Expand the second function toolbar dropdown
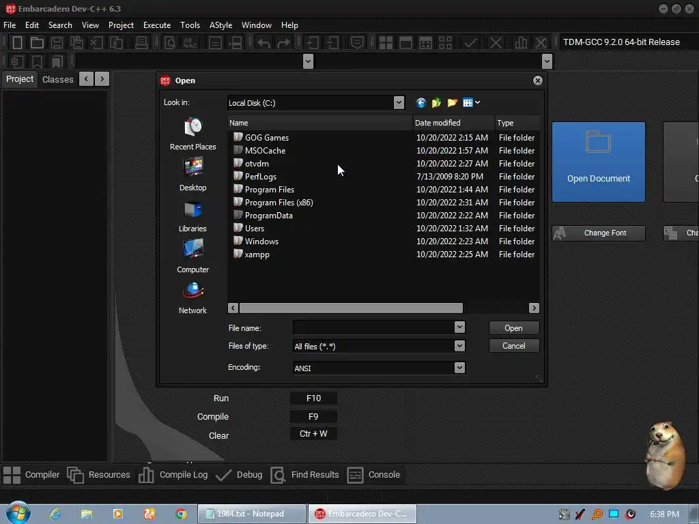699x524 pixels. coord(547,61)
